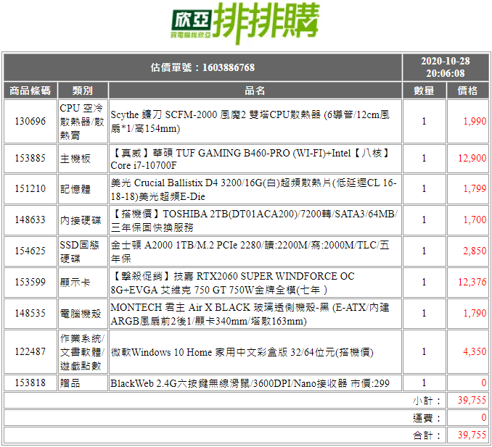Click the 合計 amount 39,755
The height and width of the screenshot is (447, 492).
click(x=472, y=435)
